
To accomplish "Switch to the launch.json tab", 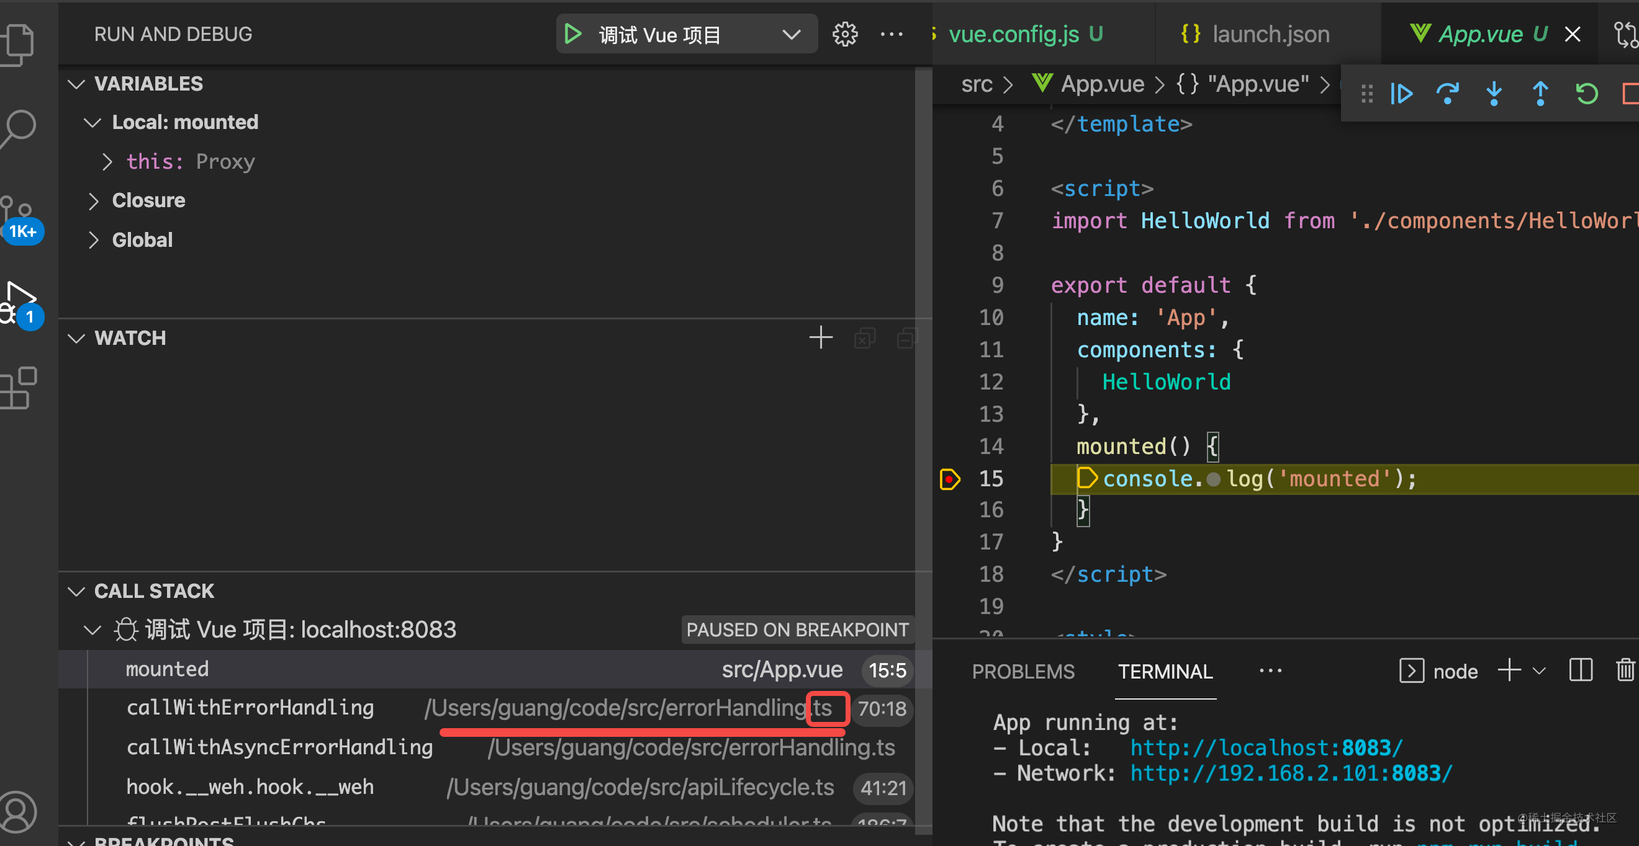I will pos(1270,34).
